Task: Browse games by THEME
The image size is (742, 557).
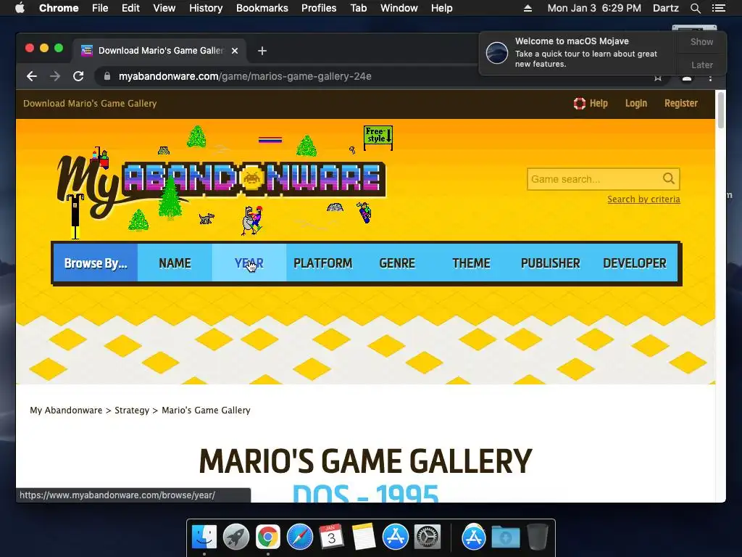Action: tap(471, 263)
